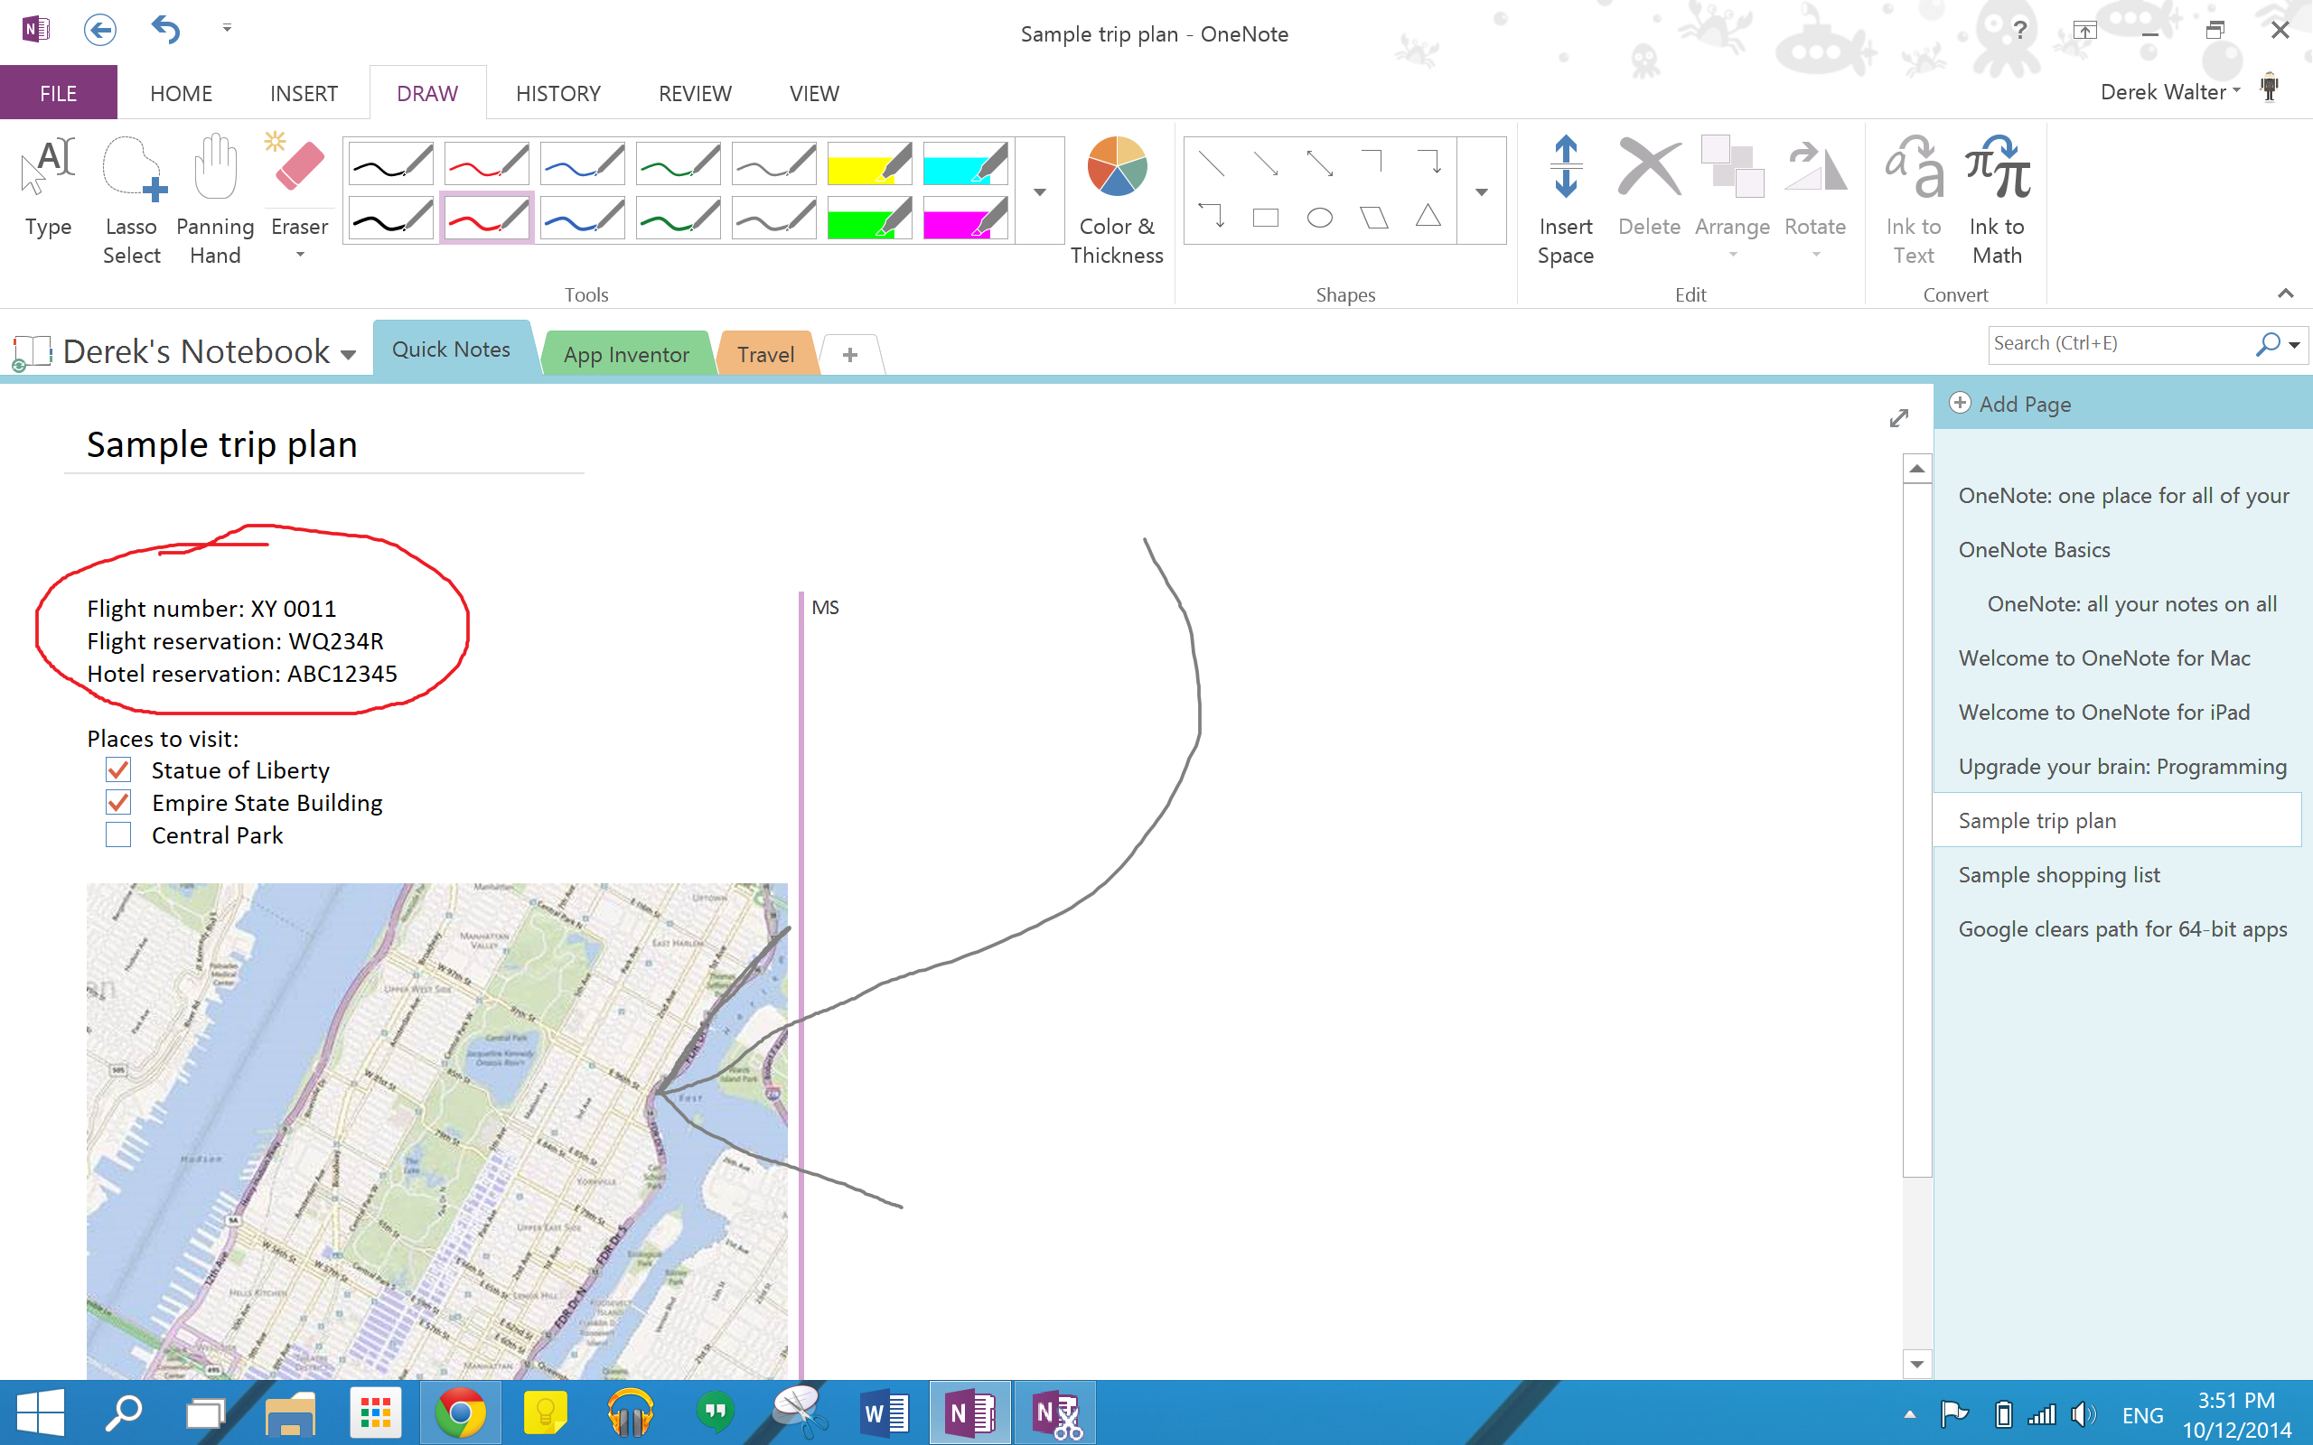Switch to the Draw ribbon tab

[x=426, y=93]
